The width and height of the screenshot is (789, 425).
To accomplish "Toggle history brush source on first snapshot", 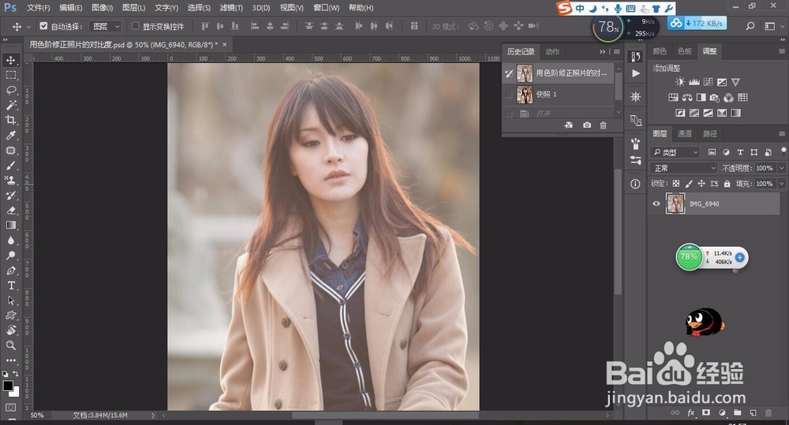I will pyautogui.click(x=509, y=73).
